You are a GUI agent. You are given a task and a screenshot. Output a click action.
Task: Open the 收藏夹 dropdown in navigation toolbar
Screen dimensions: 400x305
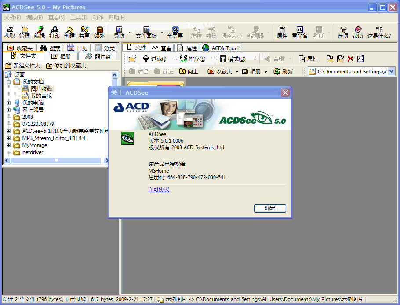pos(237,72)
